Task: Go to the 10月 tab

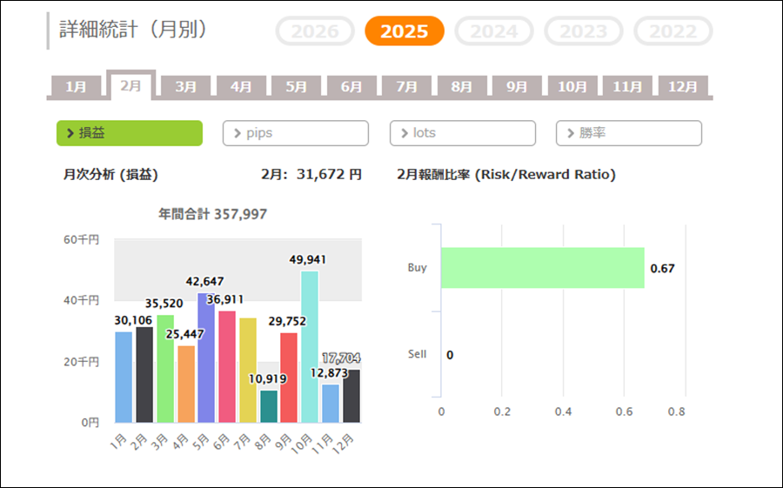Action: tap(572, 87)
